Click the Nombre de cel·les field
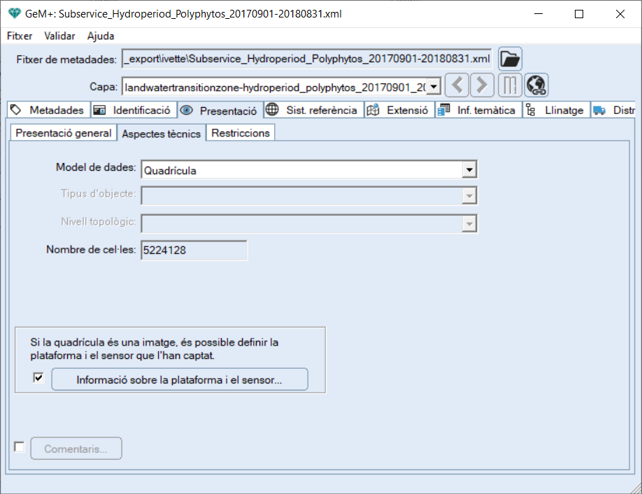Viewport: 642px width, 494px height. (194, 250)
